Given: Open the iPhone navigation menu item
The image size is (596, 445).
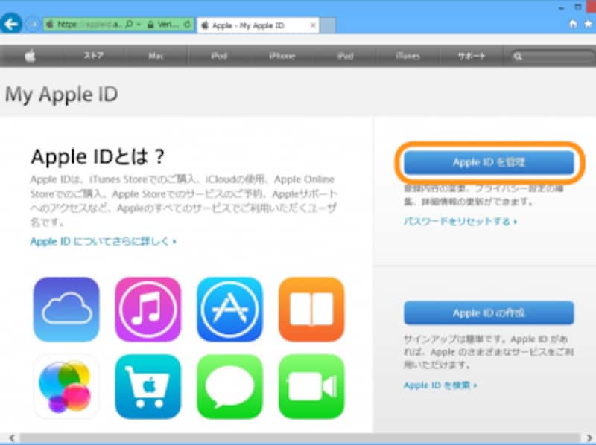Looking at the screenshot, I should (281, 54).
